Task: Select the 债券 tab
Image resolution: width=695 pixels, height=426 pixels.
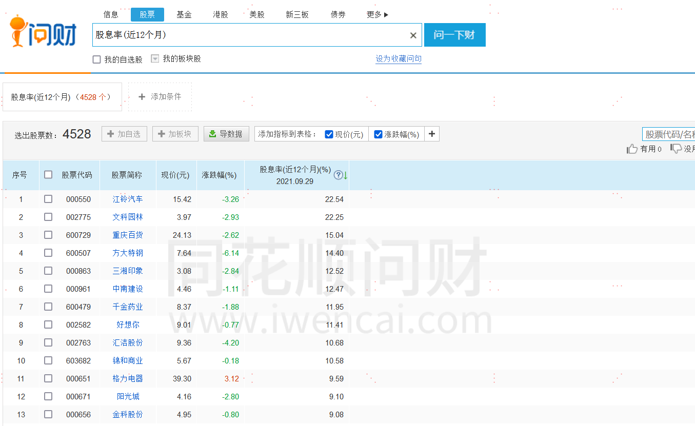Action: (338, 14)
